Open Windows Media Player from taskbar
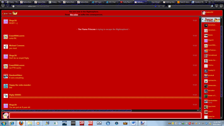The image size is (224, 126). (x=38, y=123)
